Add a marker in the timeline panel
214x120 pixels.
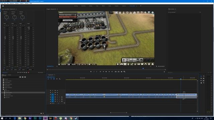click(x=57, y=79)
